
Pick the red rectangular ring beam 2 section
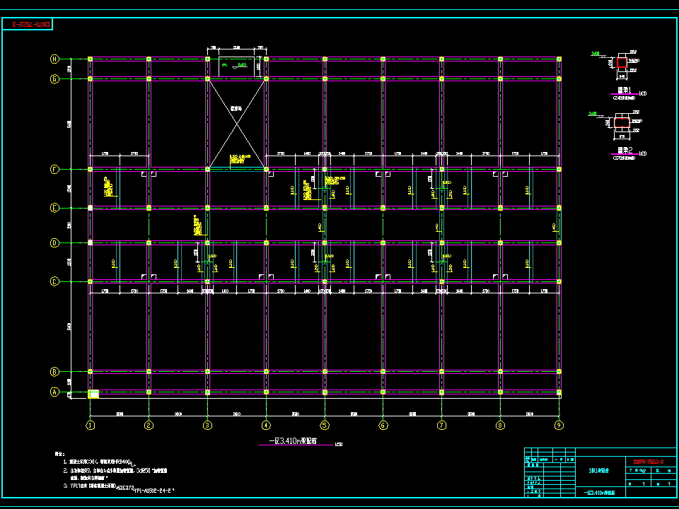622,123
